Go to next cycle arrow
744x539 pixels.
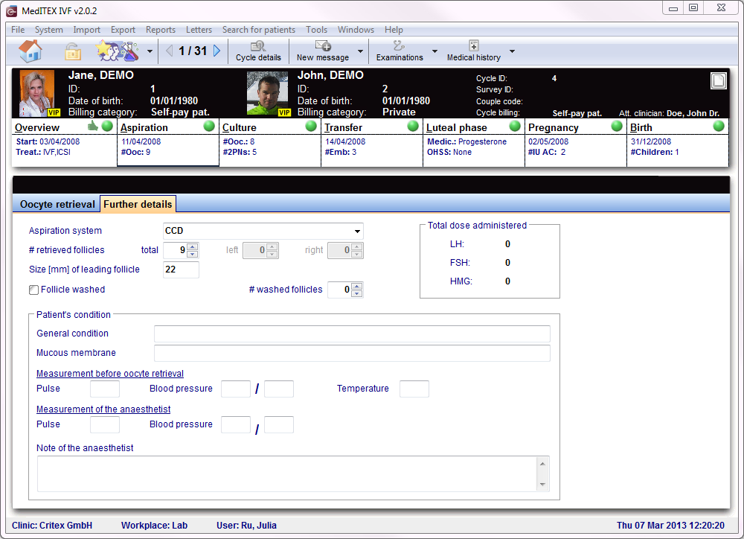click(217, 51)
